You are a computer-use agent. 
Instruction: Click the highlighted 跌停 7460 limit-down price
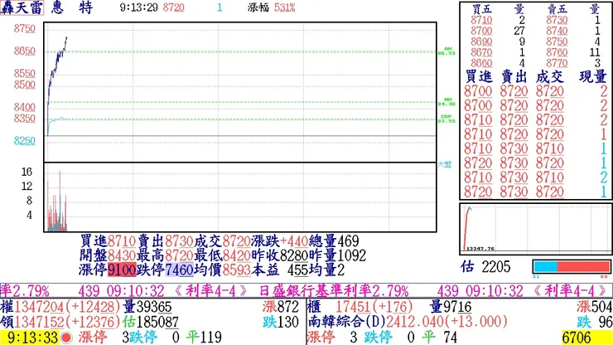[179, 270]
